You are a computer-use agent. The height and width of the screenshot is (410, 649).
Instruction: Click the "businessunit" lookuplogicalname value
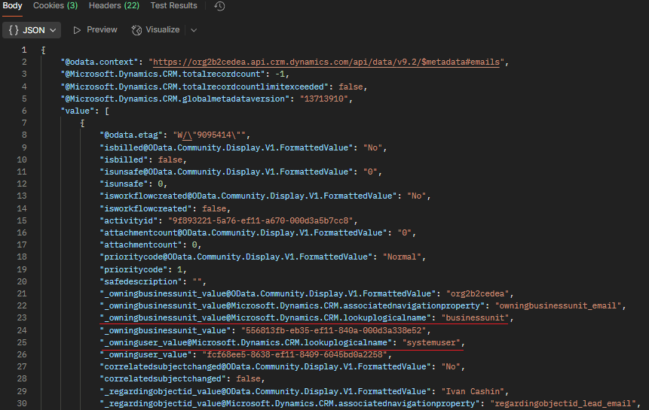(475, 317)
